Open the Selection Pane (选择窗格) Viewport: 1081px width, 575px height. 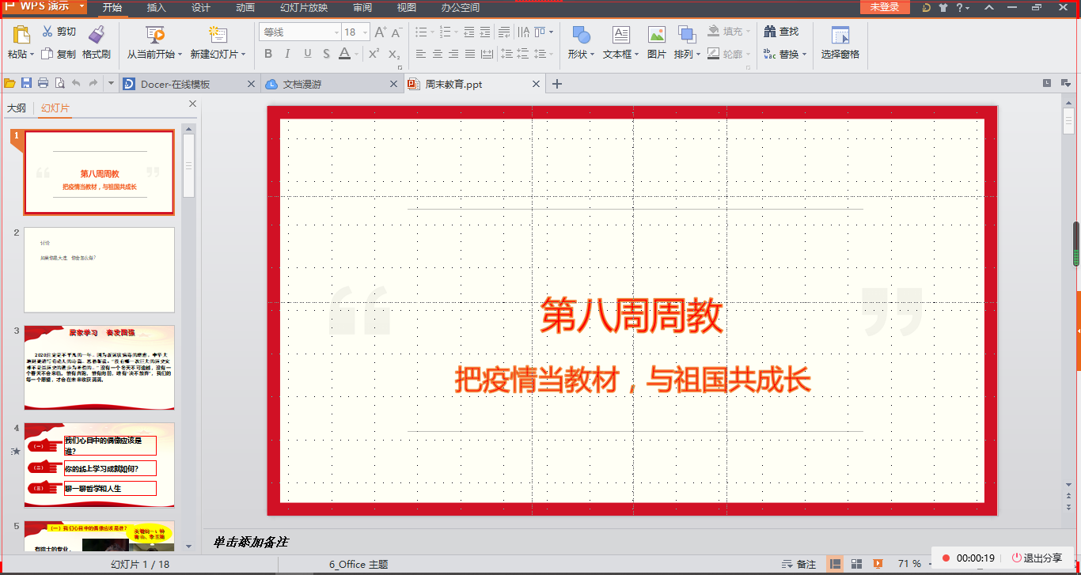(840, 36)
